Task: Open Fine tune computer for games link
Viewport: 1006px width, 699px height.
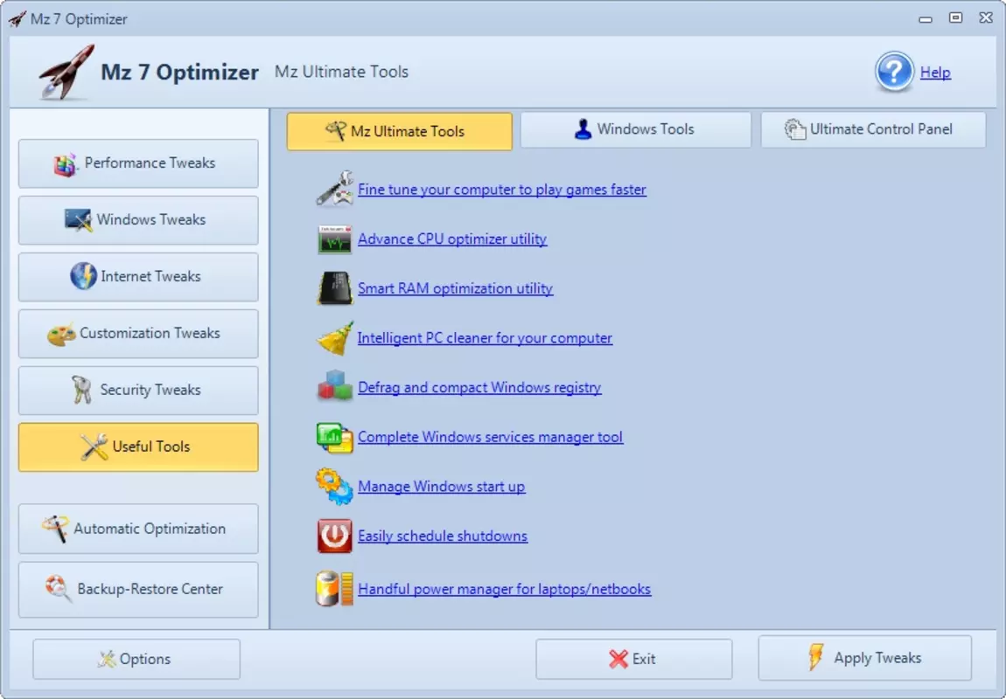Action: [x=502, y=190]
